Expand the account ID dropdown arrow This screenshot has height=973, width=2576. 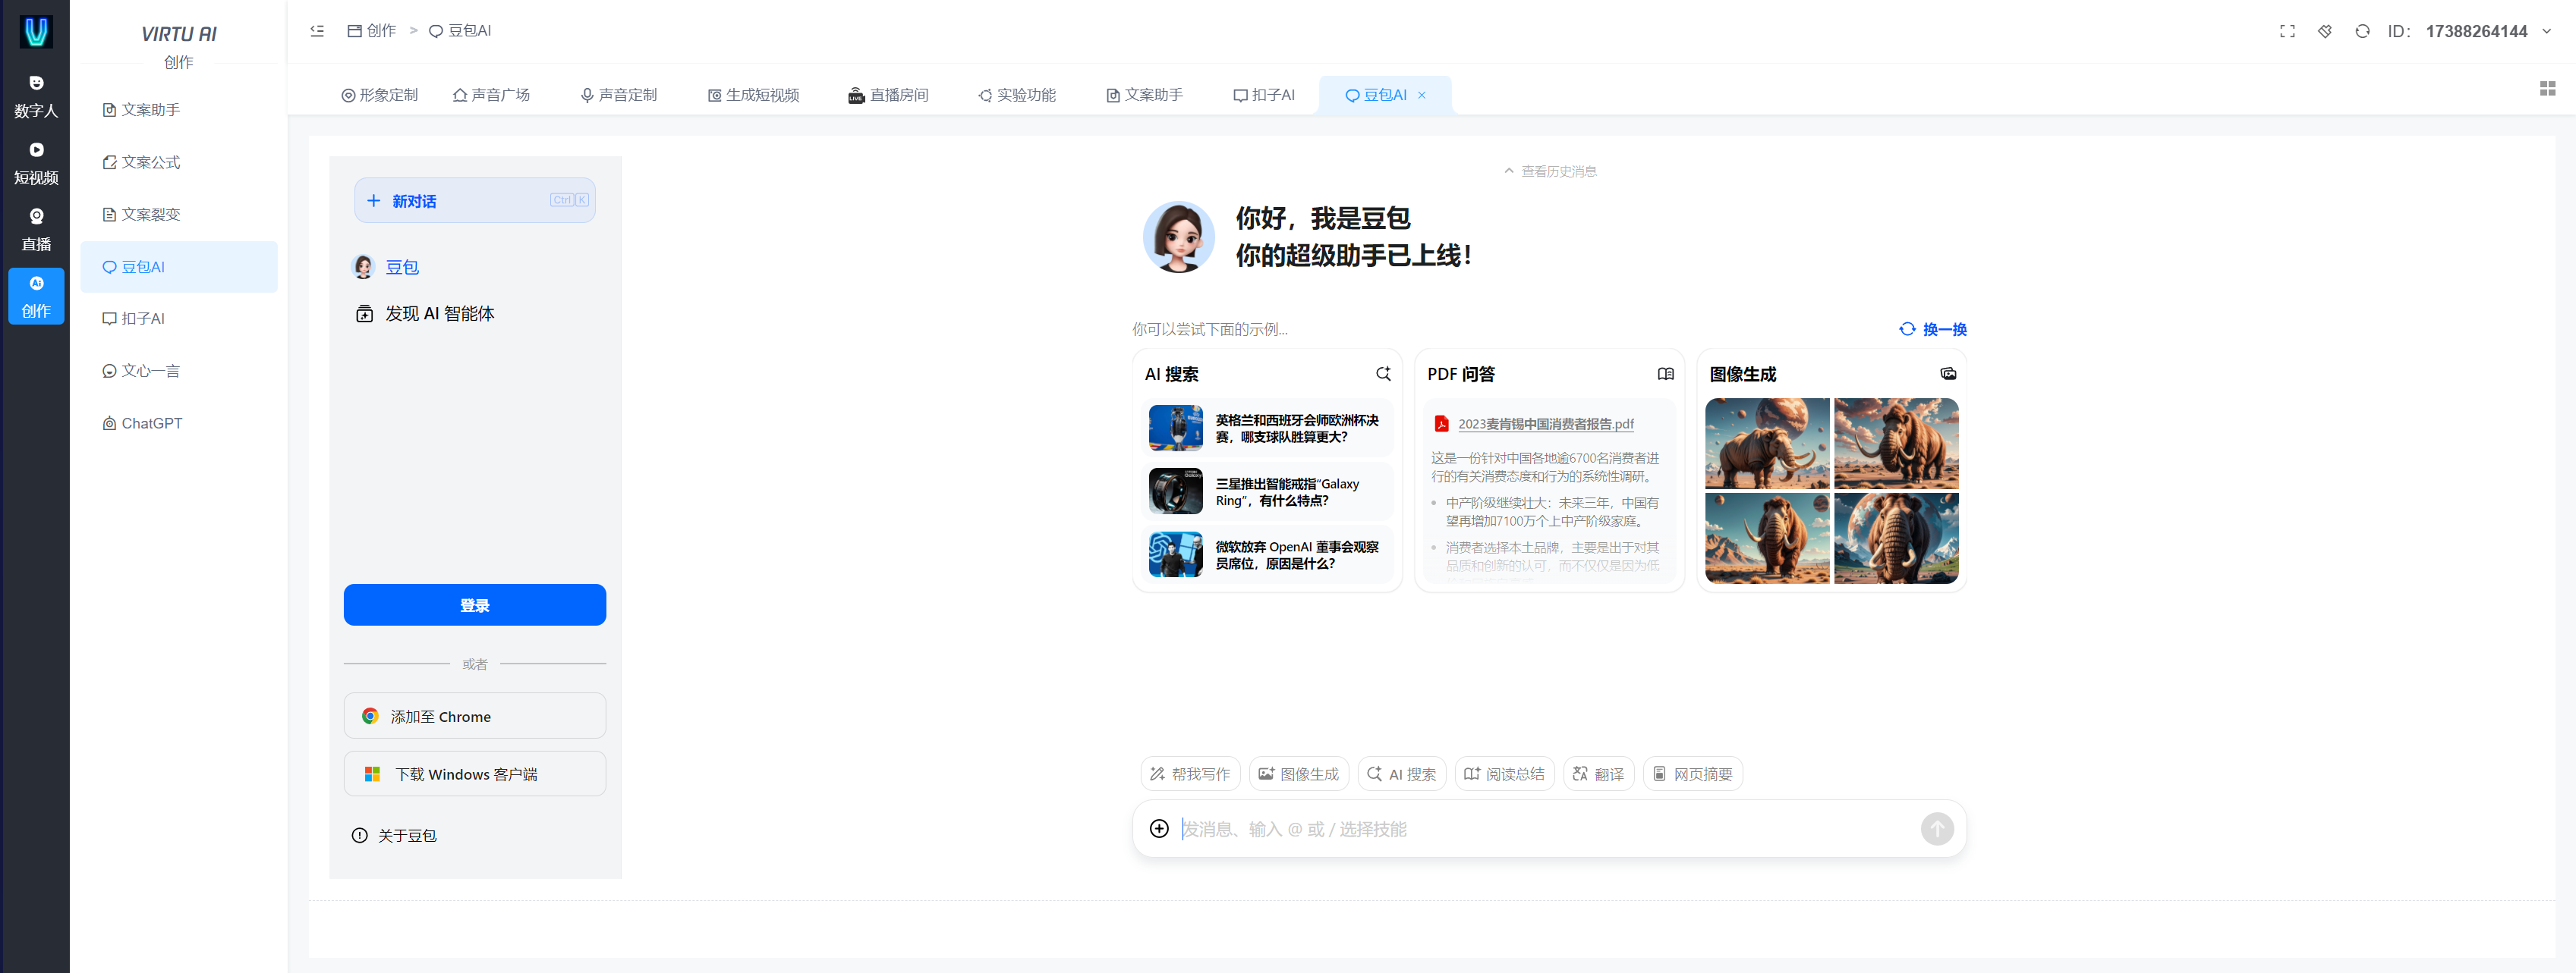point(2546,31)
